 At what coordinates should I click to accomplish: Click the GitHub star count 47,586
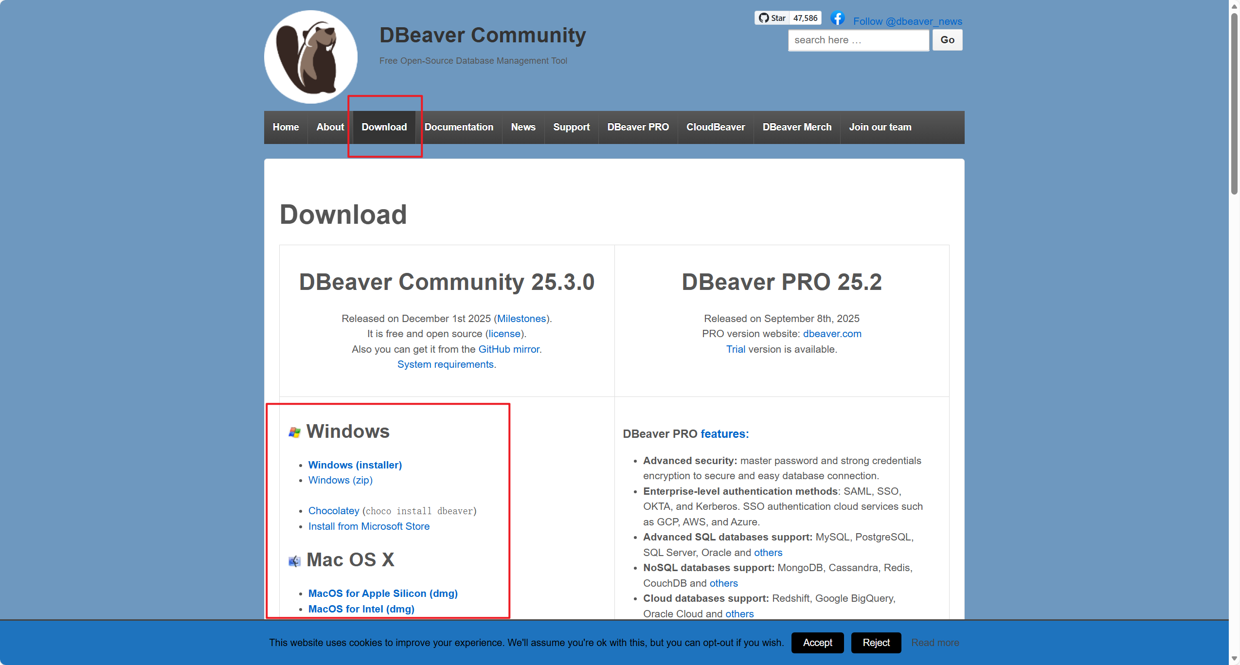(805, 18)
